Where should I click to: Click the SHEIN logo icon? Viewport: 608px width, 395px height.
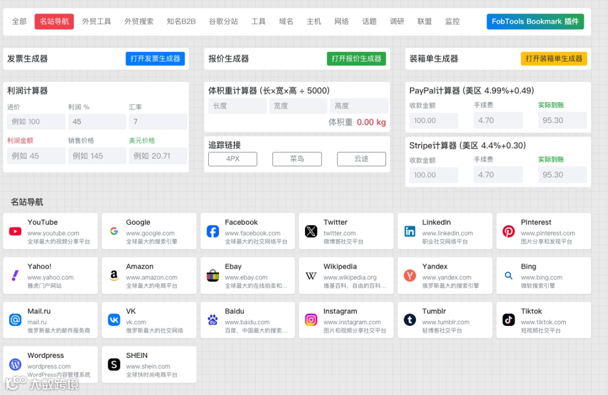114,365
